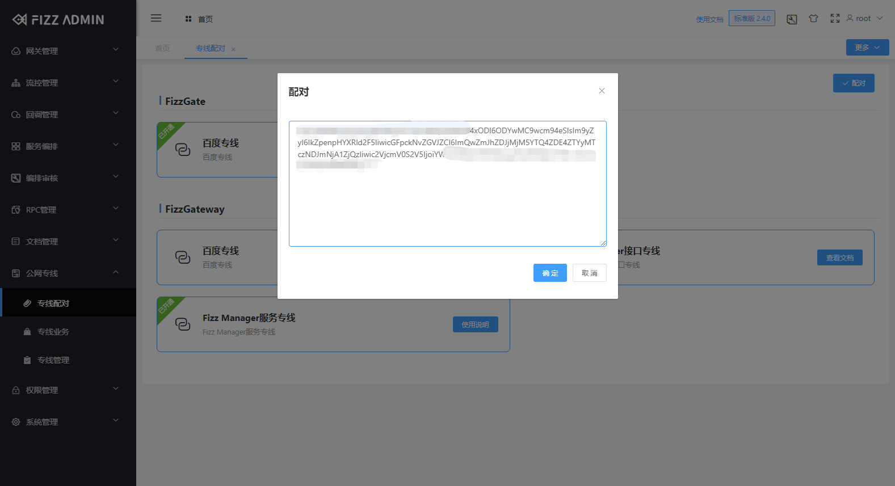
Task: Click the textarea resize handle corner
Action: coord(603,243)
